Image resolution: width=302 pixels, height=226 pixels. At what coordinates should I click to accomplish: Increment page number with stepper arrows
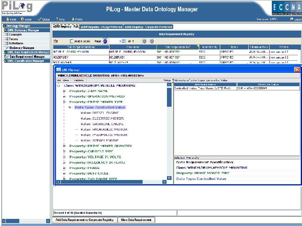(x=123, y=40)
